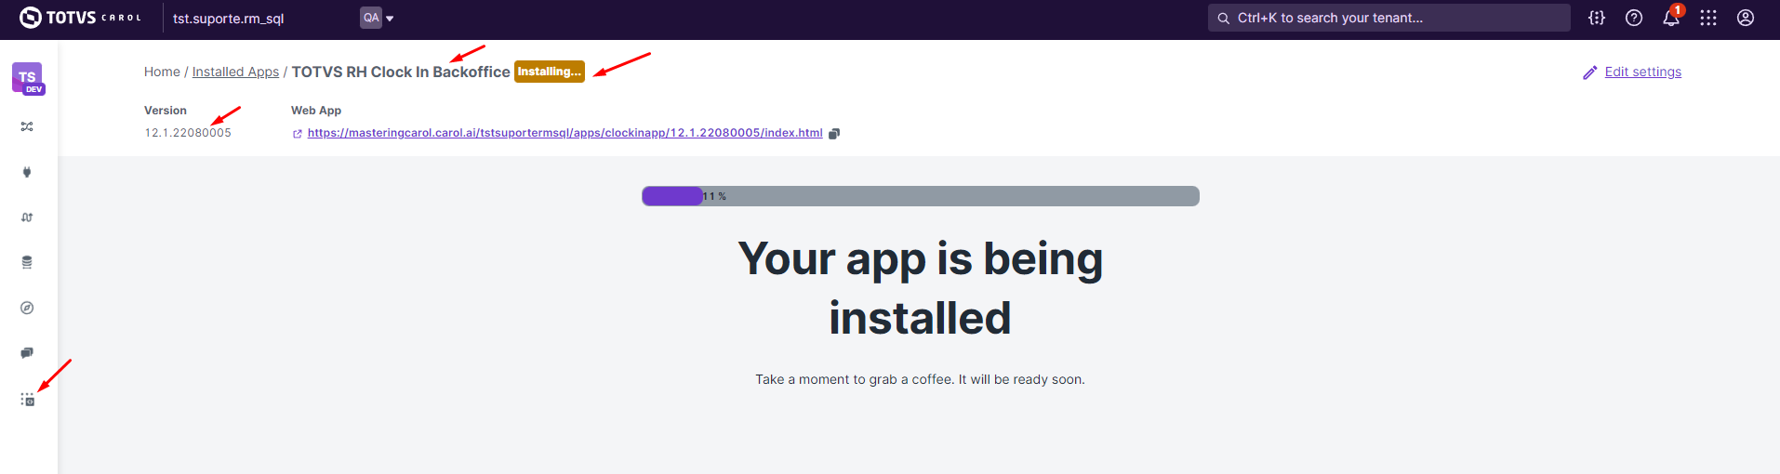Image resolution: width=1780 pixels, height=474 pixels.
Task: Click the tst.suporte.rm_sql tenant name
Action: pyautogui.click(x=228, y=19)
